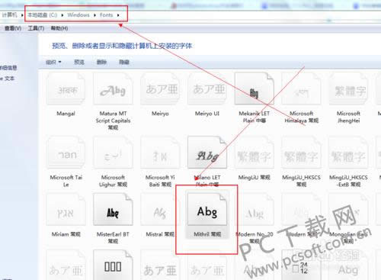This screenshot has height=280, width=381.
Task: Expand the arrow after Fonts in breadcrumb
Action: click(118, 15)
